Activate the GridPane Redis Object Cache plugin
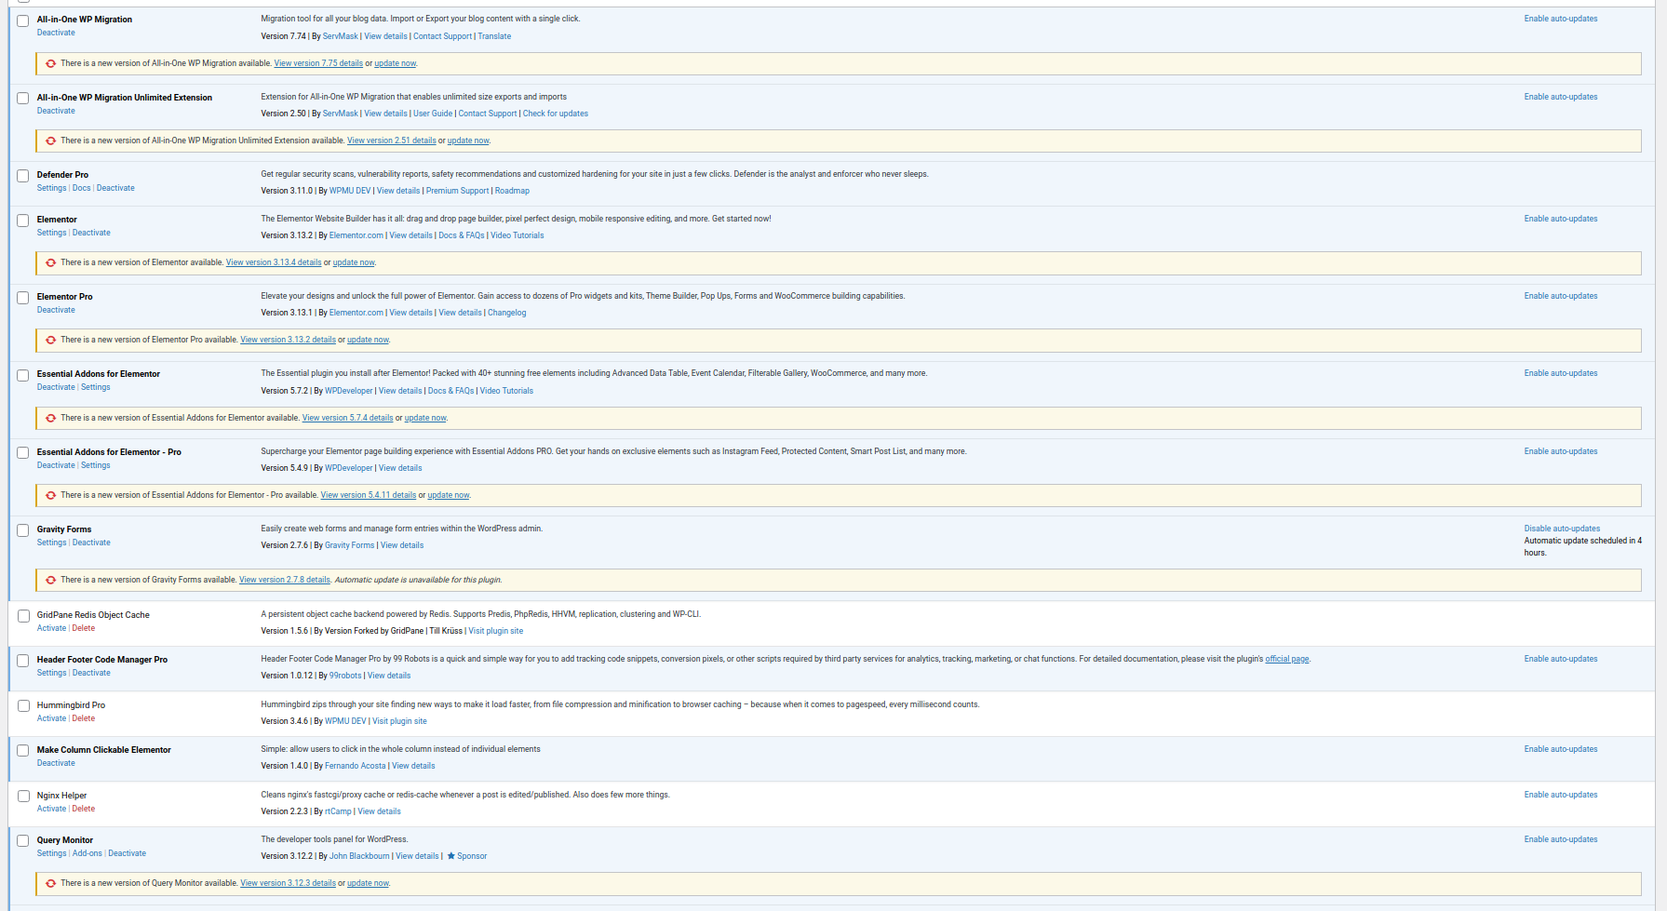The image size is (1667, 911). coord(51,628)
